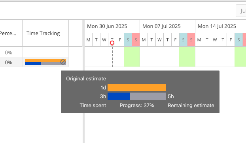Click the 0% cell in second row
Screen dimensions: 246x143
coord(8,62)
